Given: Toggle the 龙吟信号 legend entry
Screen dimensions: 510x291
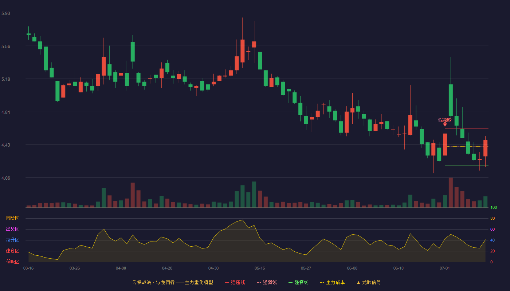Looking at the screenshot, I should (369, 282).
